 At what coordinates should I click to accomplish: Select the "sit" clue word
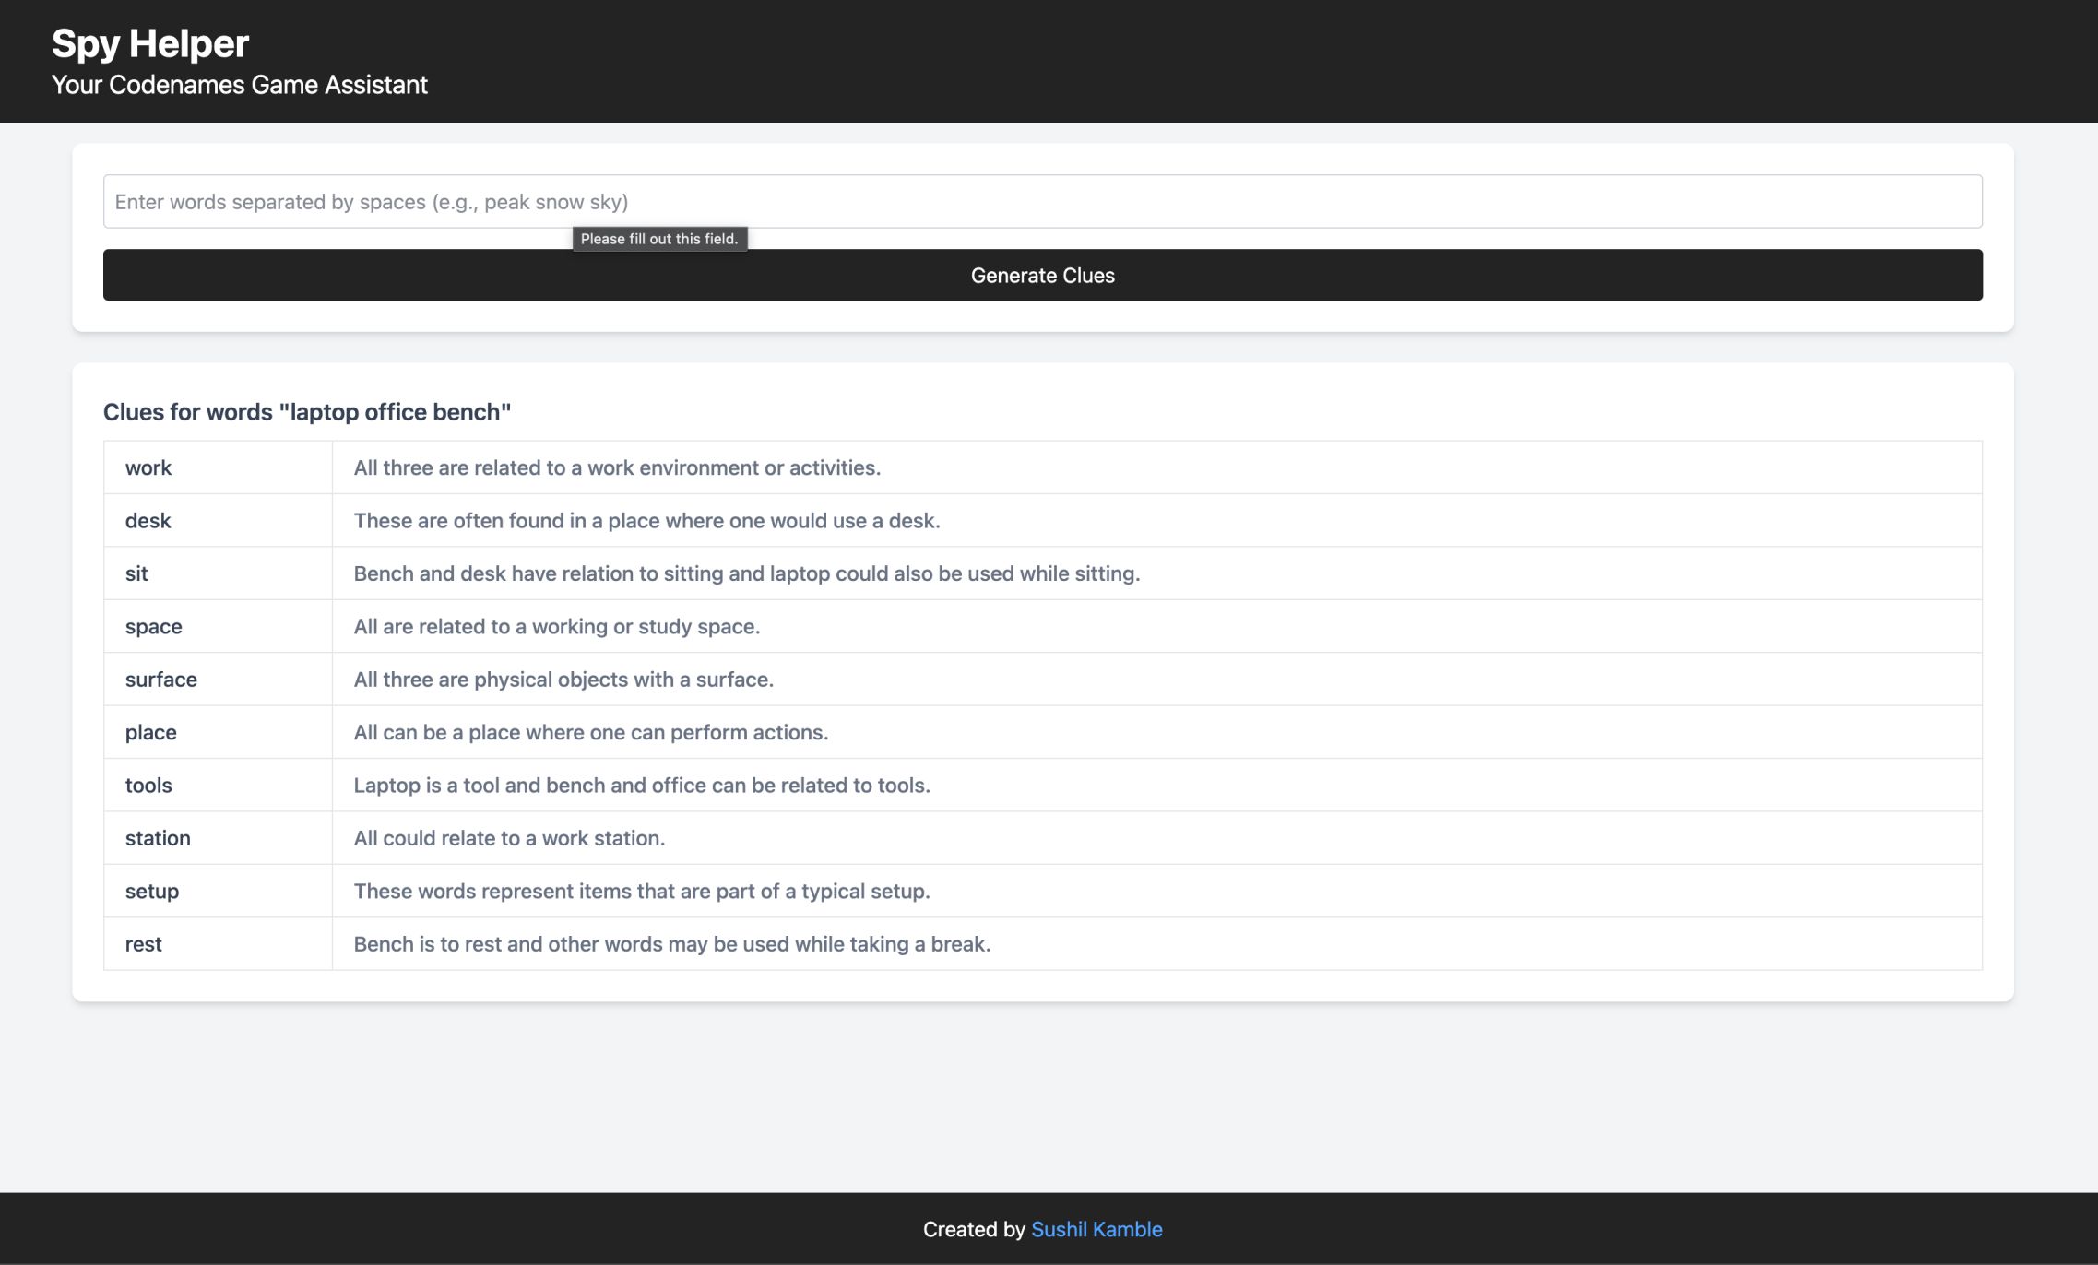coord(136,573)
